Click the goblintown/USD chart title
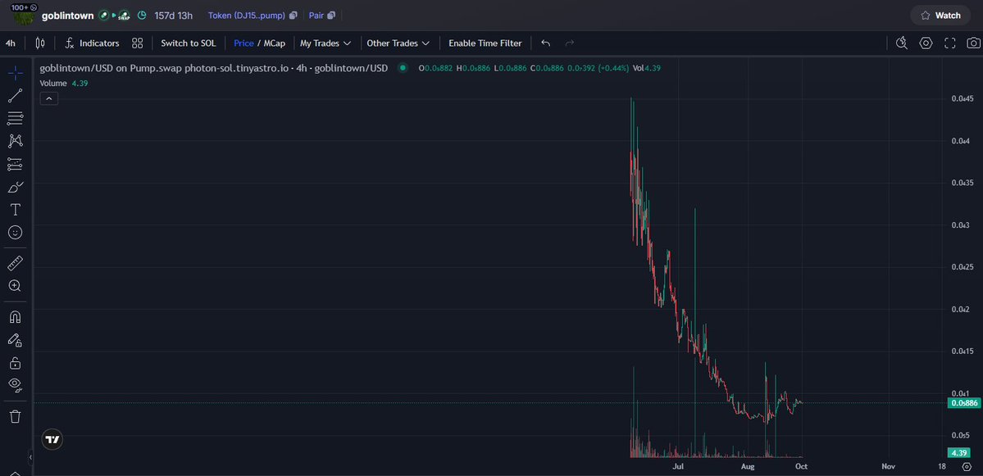The image size is (983, 476). pos(214,68)
